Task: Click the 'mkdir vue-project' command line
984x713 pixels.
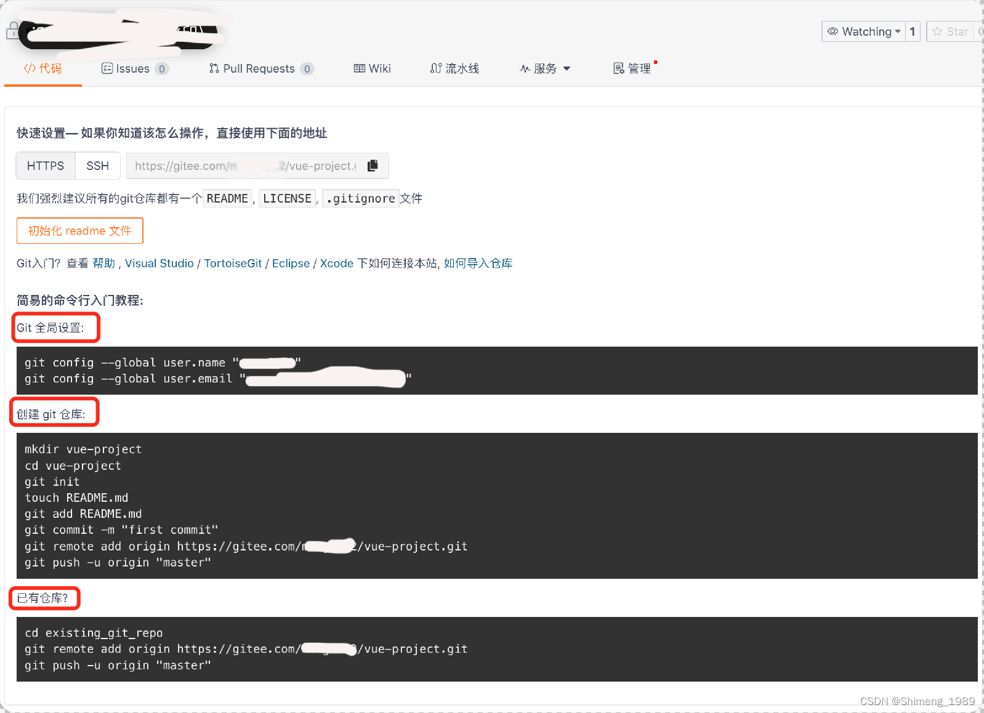Action: (83, 449)
